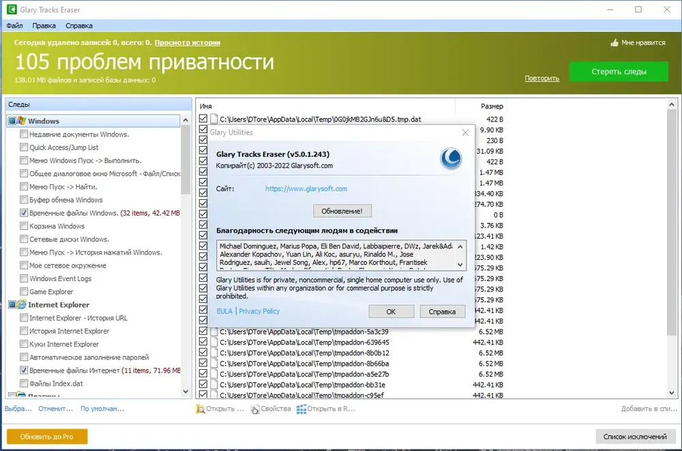Open the glarysoft.com website link
This screenshot has height=451, width=682.
pyautogui.click(x=306, y=189)
